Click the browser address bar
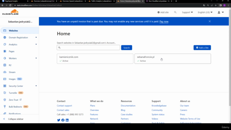 108,5
